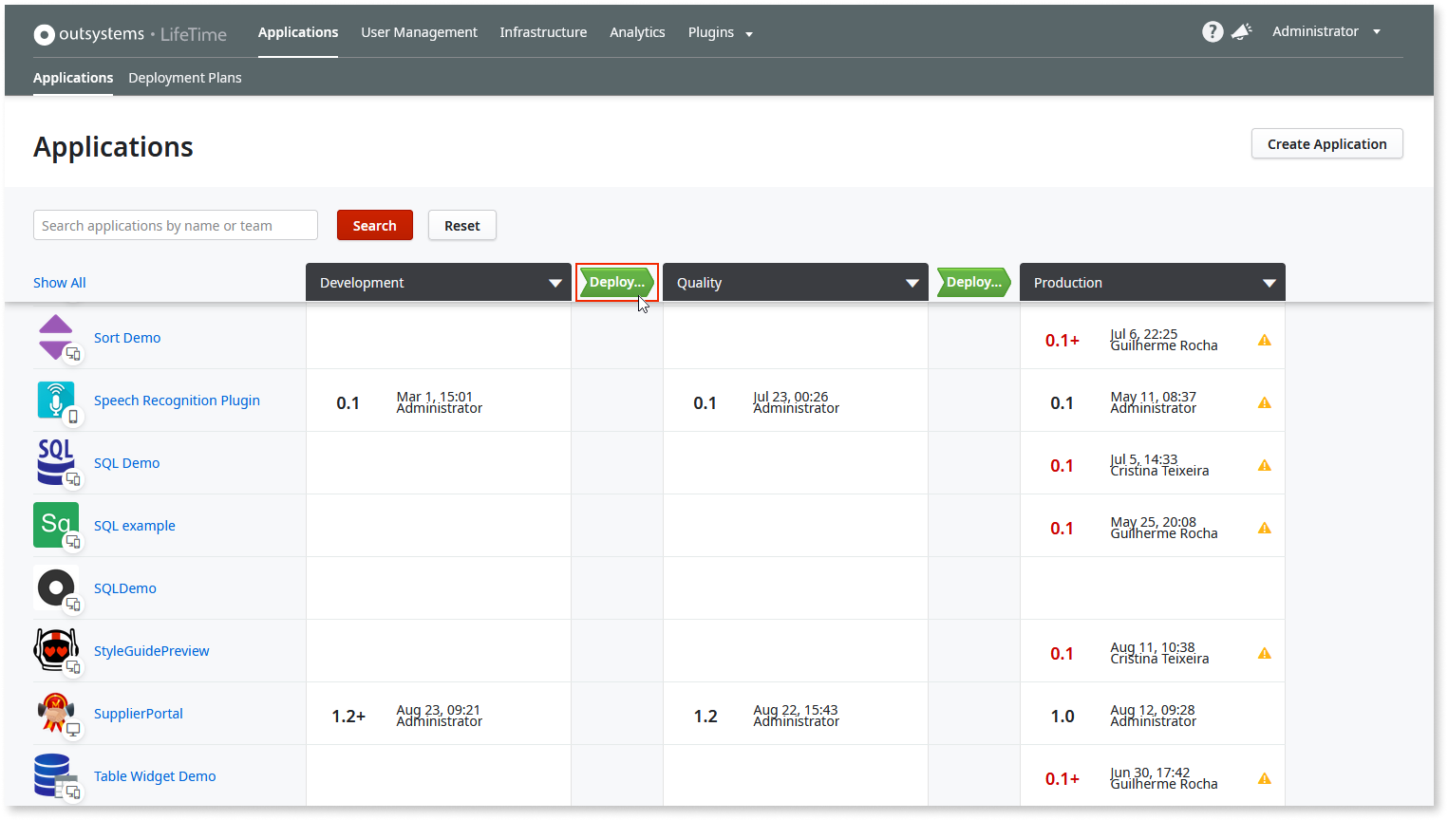1448x820 pixels.
Task: Click the notifications bell icon
Action: tap(1242, 31)
